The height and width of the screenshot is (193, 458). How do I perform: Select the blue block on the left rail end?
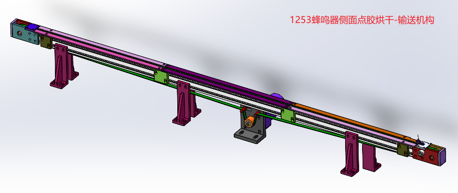click(33, 27)
